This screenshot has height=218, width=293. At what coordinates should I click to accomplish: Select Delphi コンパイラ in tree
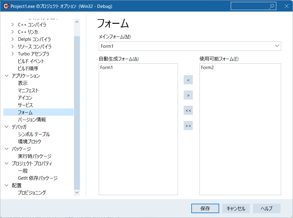(x=34, y=39)
